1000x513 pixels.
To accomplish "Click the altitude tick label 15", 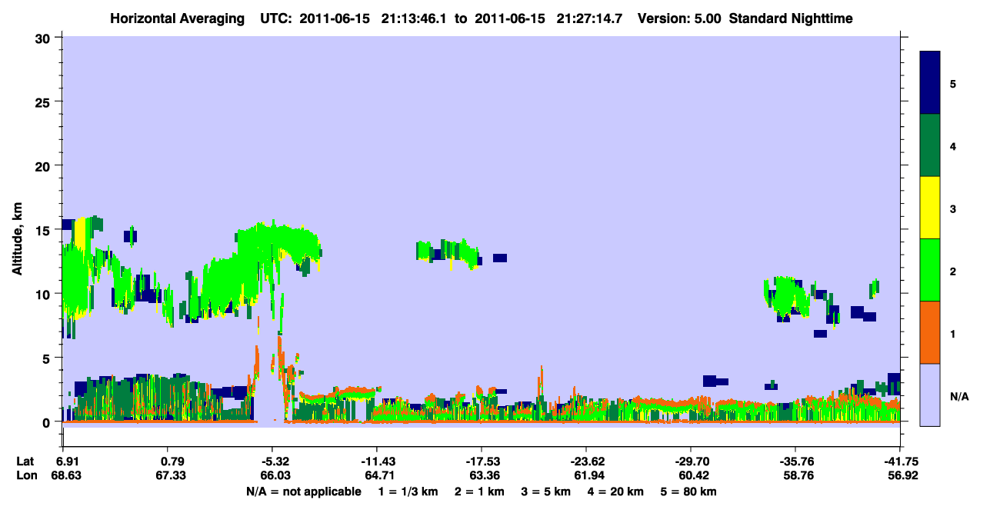I will point(45,230).
